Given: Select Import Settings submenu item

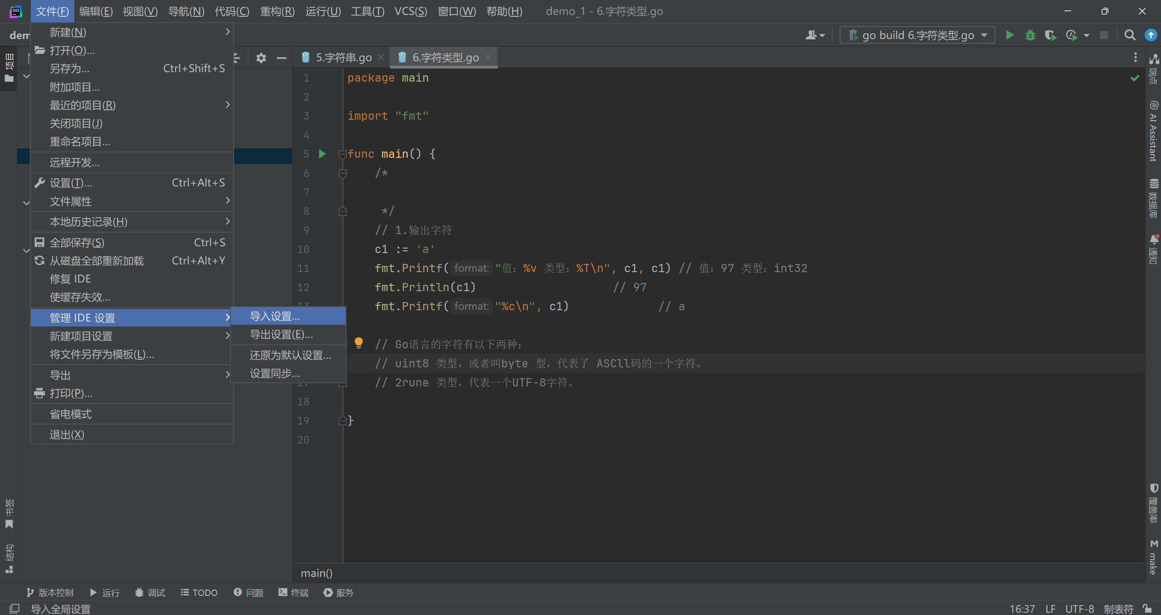Looking at the screenshot, I should (x=288, y=316).
